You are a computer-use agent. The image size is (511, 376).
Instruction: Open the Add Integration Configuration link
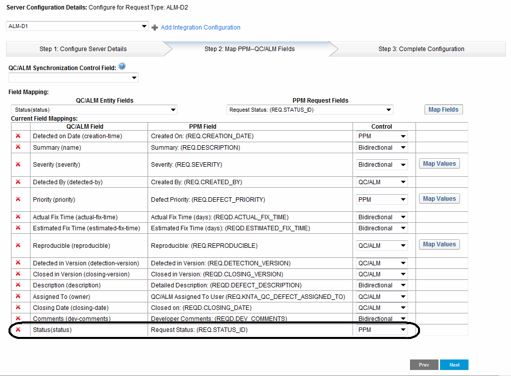click(x=200, y=28)
